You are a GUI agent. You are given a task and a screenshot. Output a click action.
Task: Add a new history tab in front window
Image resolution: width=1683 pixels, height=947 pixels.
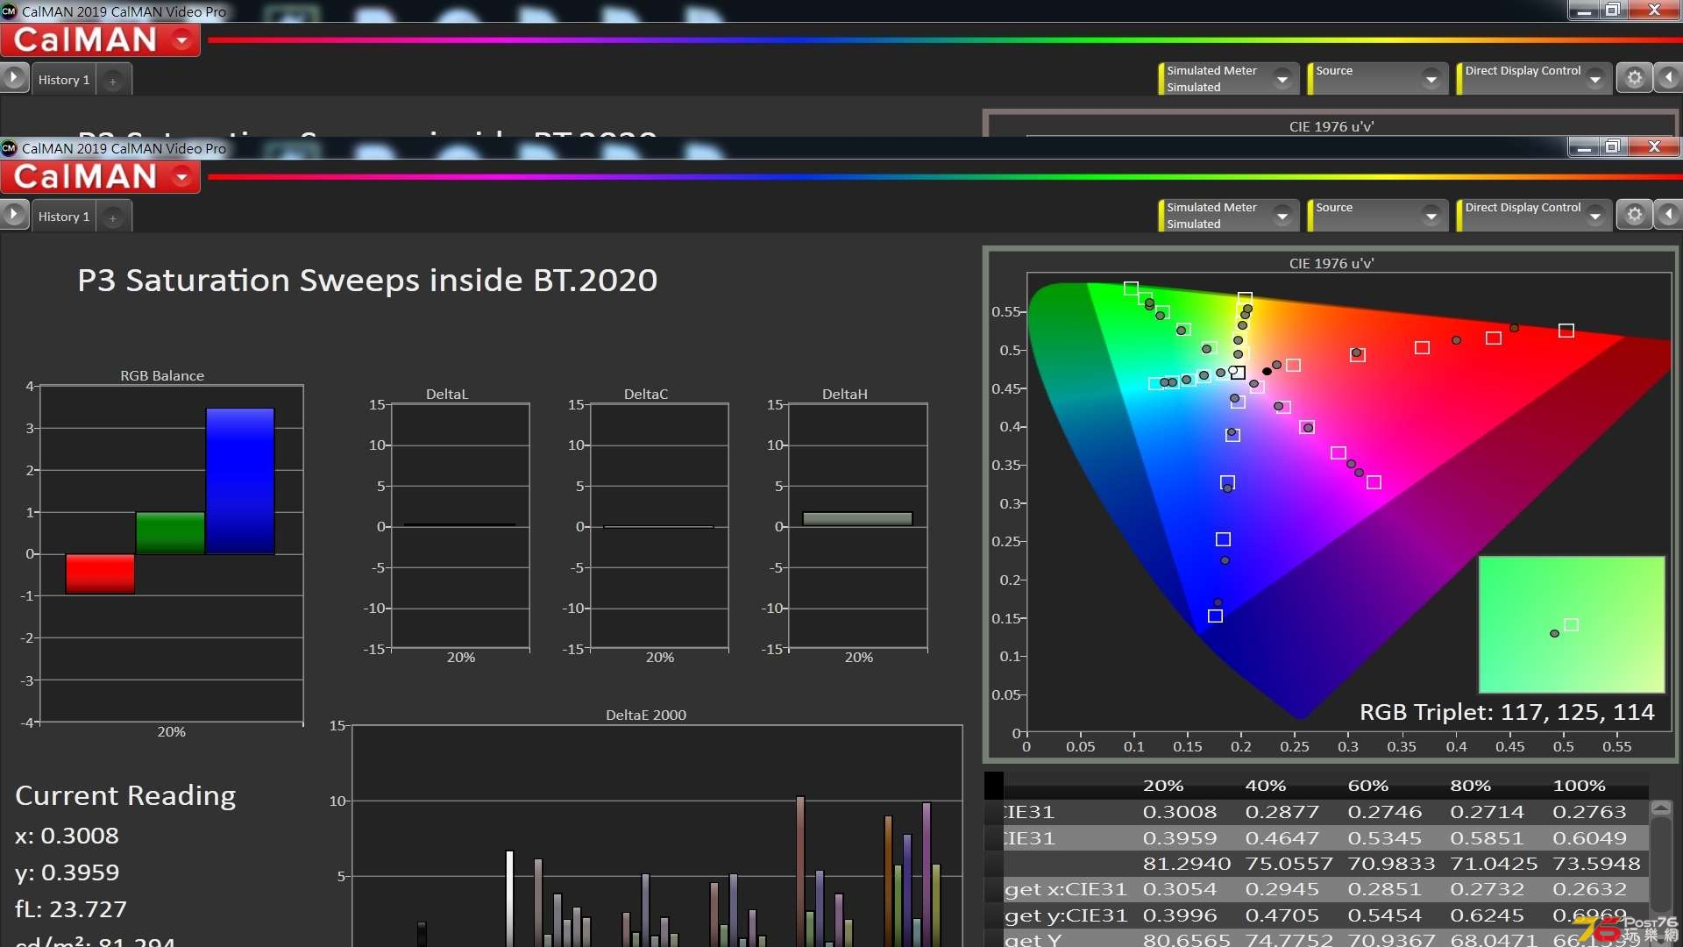[x=112, y=217]
